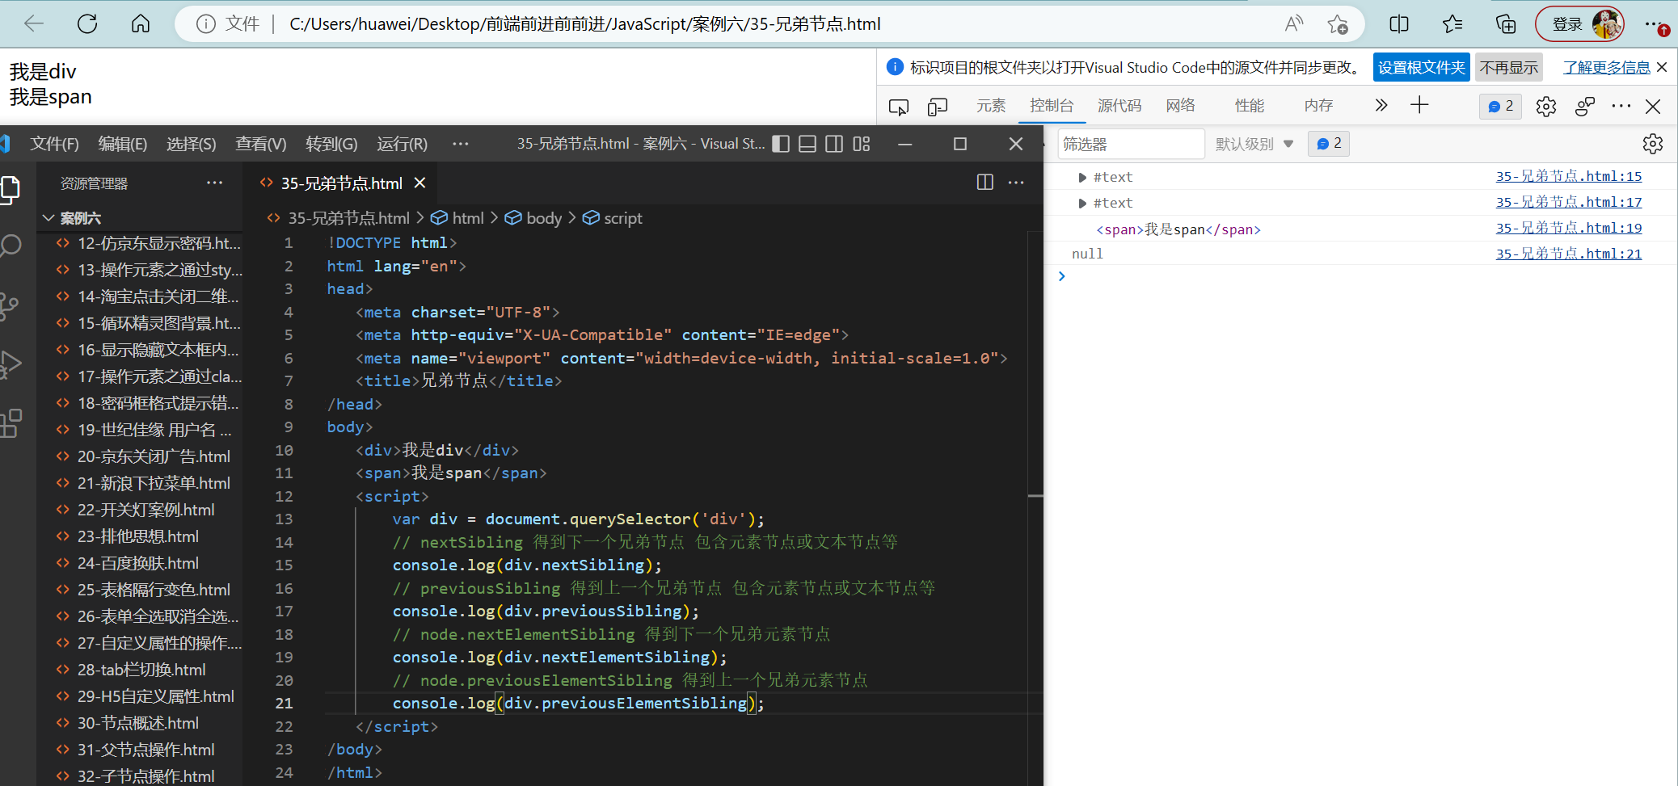This screenshot has height=786, width=1678.
Task: Open the console issues counter badge
Action: pos(1329,143)
